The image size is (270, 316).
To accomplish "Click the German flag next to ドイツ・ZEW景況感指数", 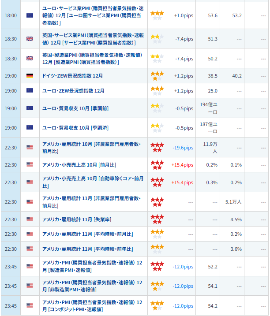I will 30,76.
